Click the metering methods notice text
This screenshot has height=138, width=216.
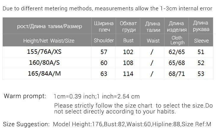point(107,9)
